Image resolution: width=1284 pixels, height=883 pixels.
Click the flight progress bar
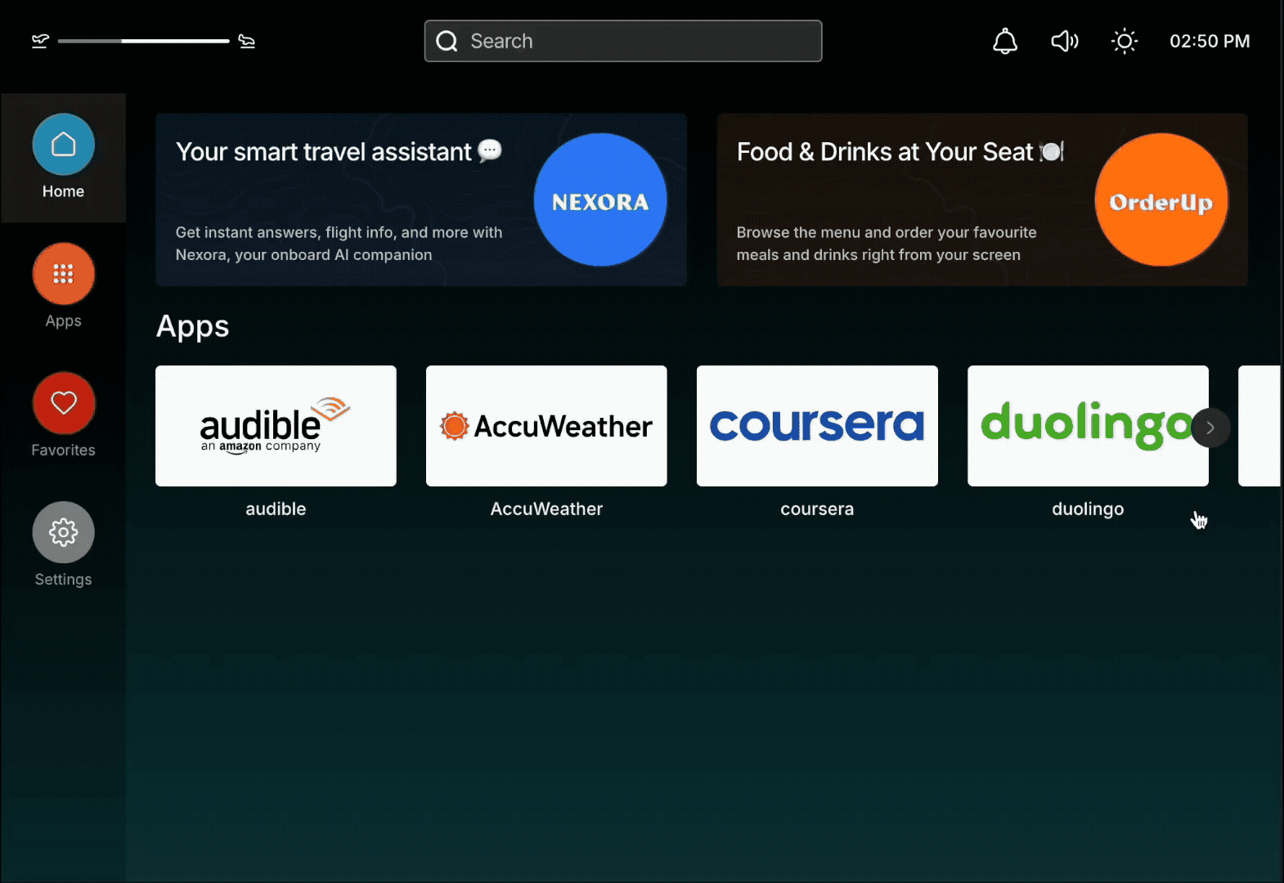click(x=143, y=41)
